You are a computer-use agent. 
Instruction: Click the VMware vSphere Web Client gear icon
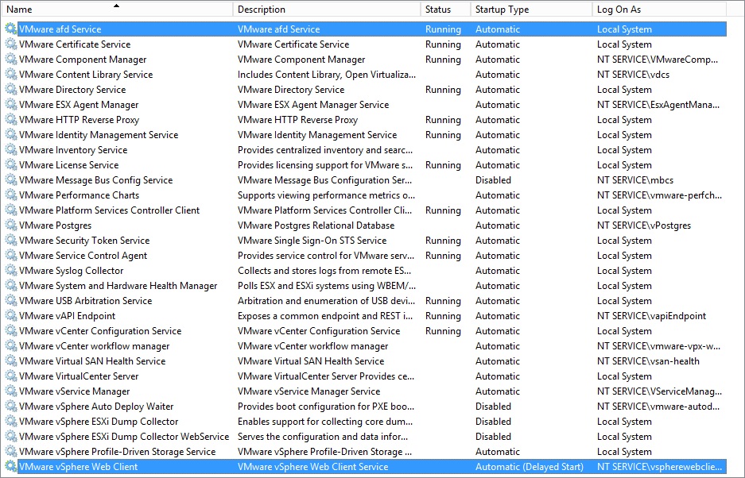tap(11, 467)
